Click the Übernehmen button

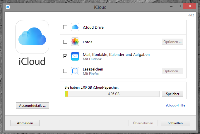[143, 123]
